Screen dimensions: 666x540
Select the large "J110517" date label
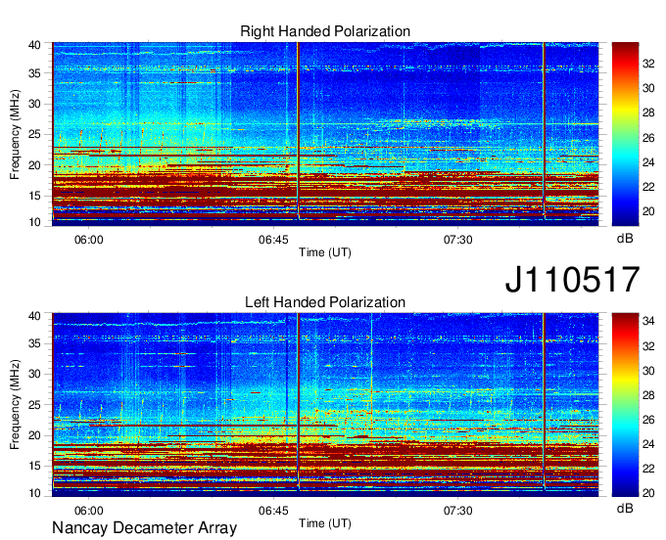tap(572, 280)
